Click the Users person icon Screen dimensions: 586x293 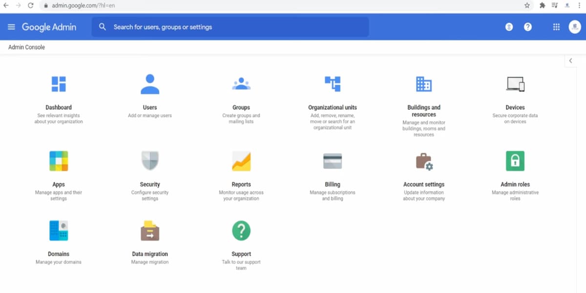(150, 84)
